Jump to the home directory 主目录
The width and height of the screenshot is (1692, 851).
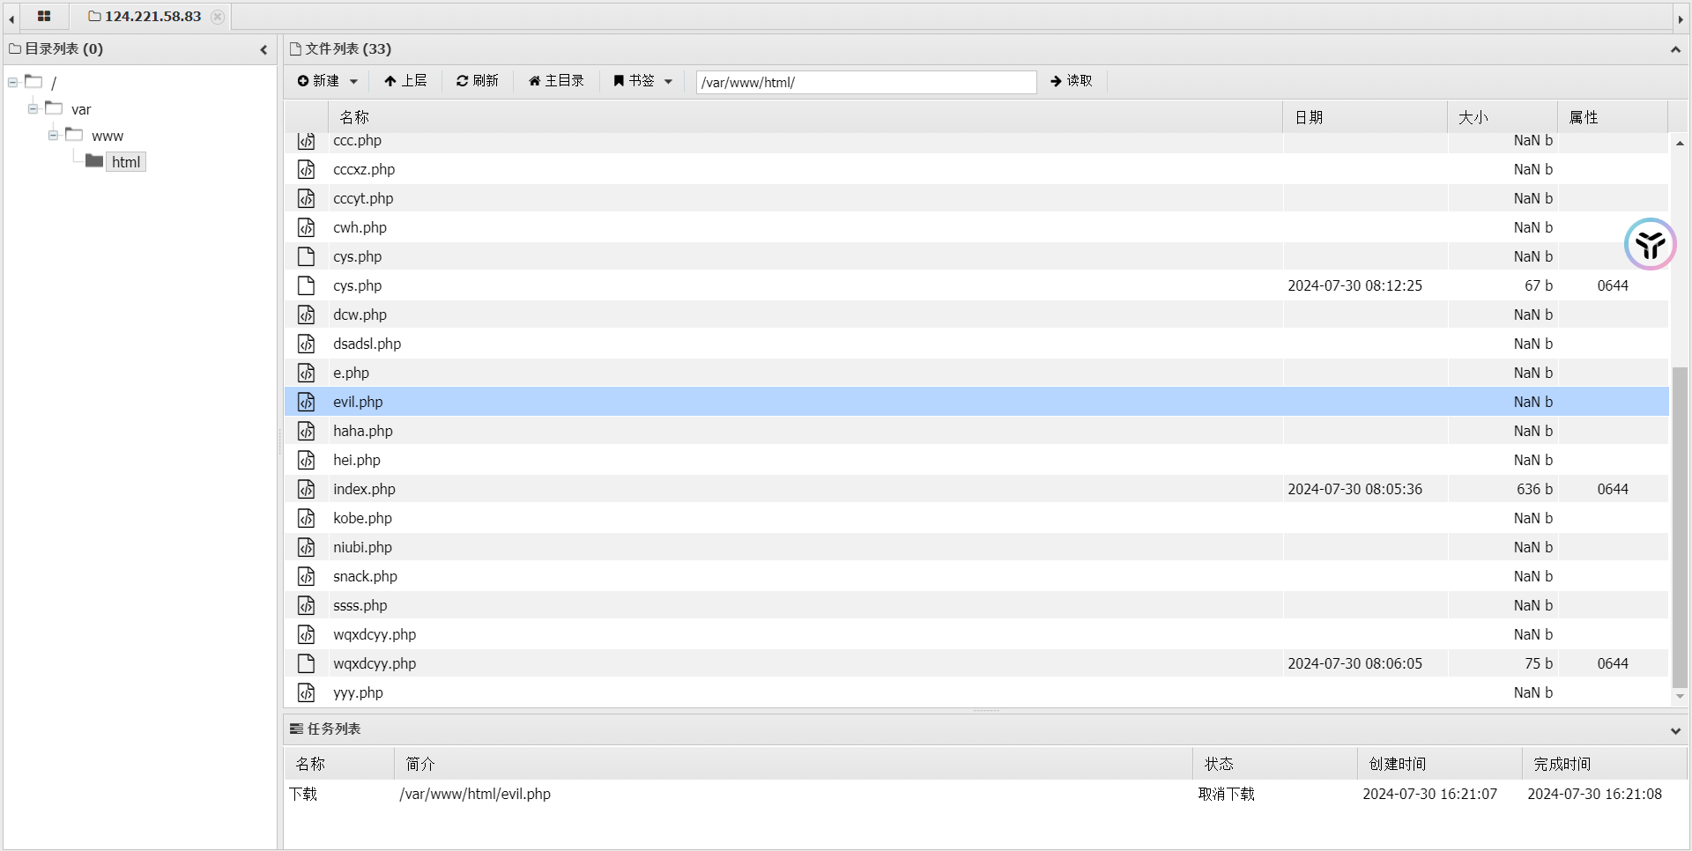tap(556, 81)
